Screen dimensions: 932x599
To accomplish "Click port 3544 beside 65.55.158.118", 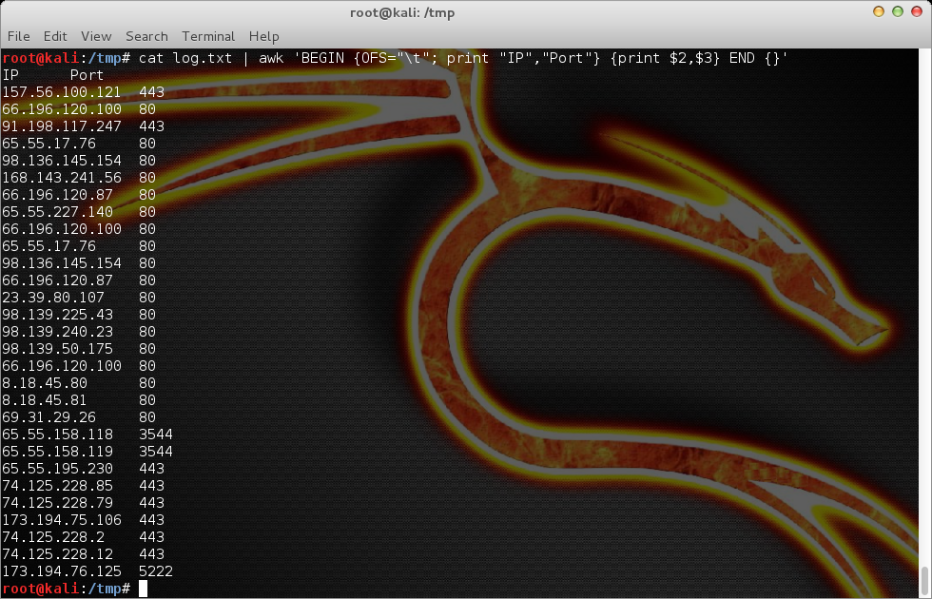I will [156, 435].
